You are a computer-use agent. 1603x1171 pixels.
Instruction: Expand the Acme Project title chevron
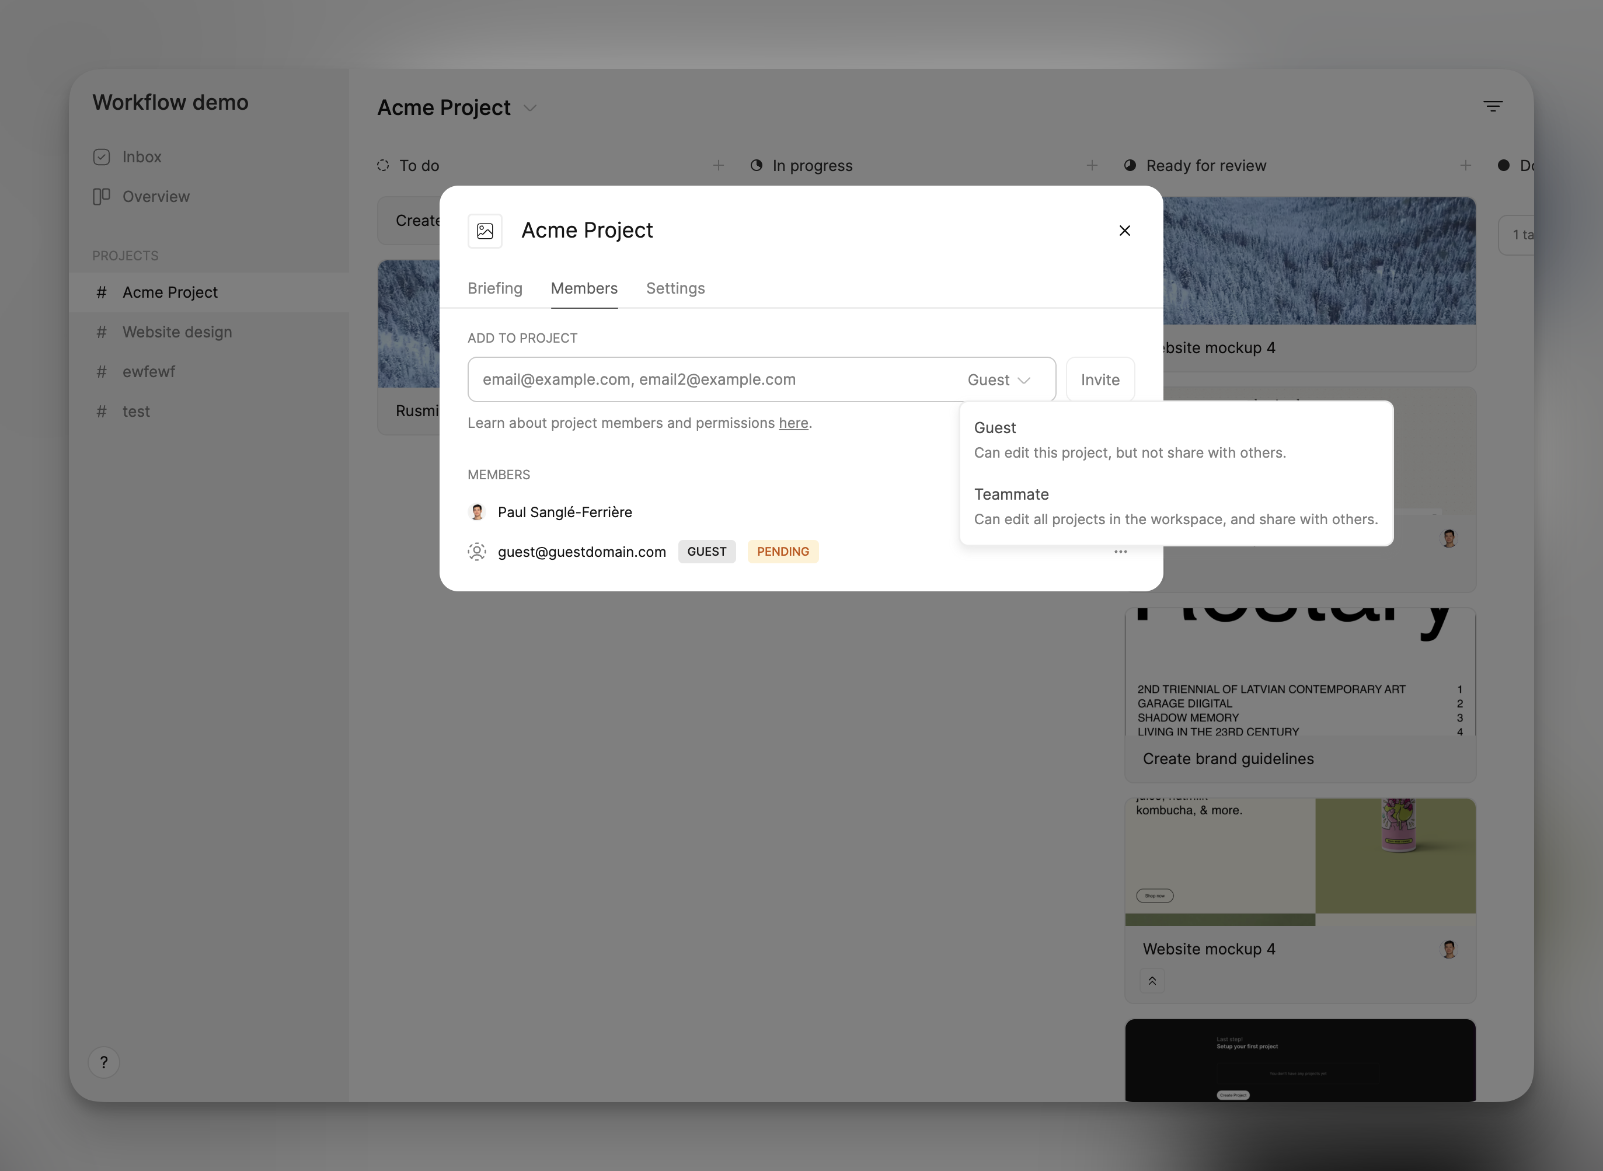(x=529, y=108)
